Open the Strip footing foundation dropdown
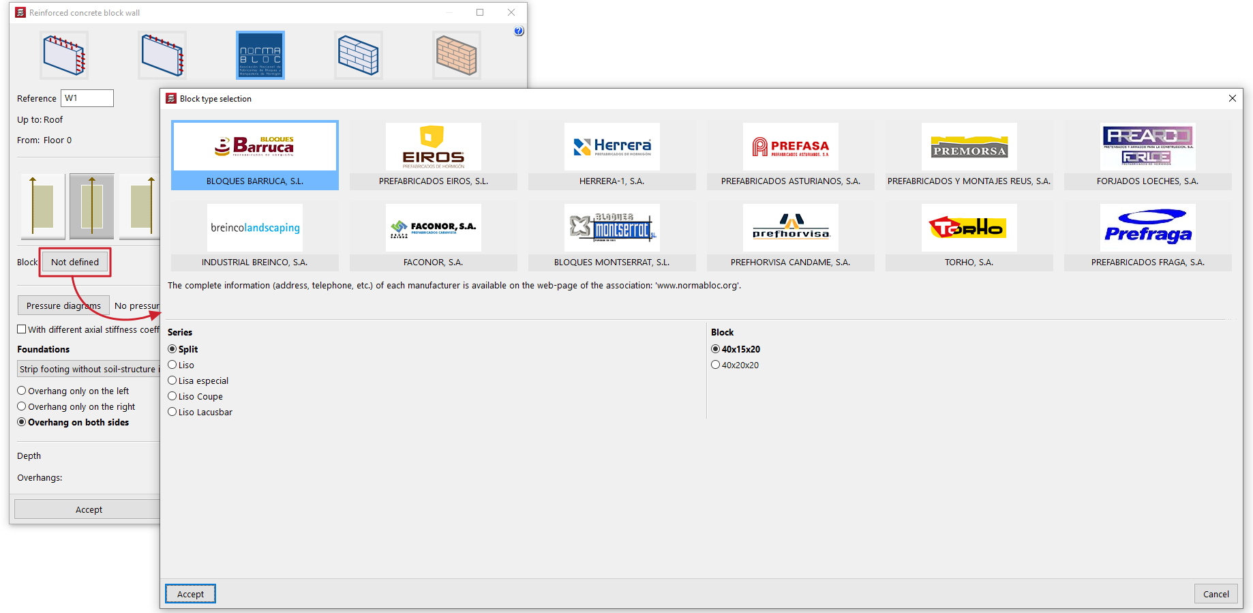The width and height of the screenshot is (1253, 613). (x=88, y=369)
